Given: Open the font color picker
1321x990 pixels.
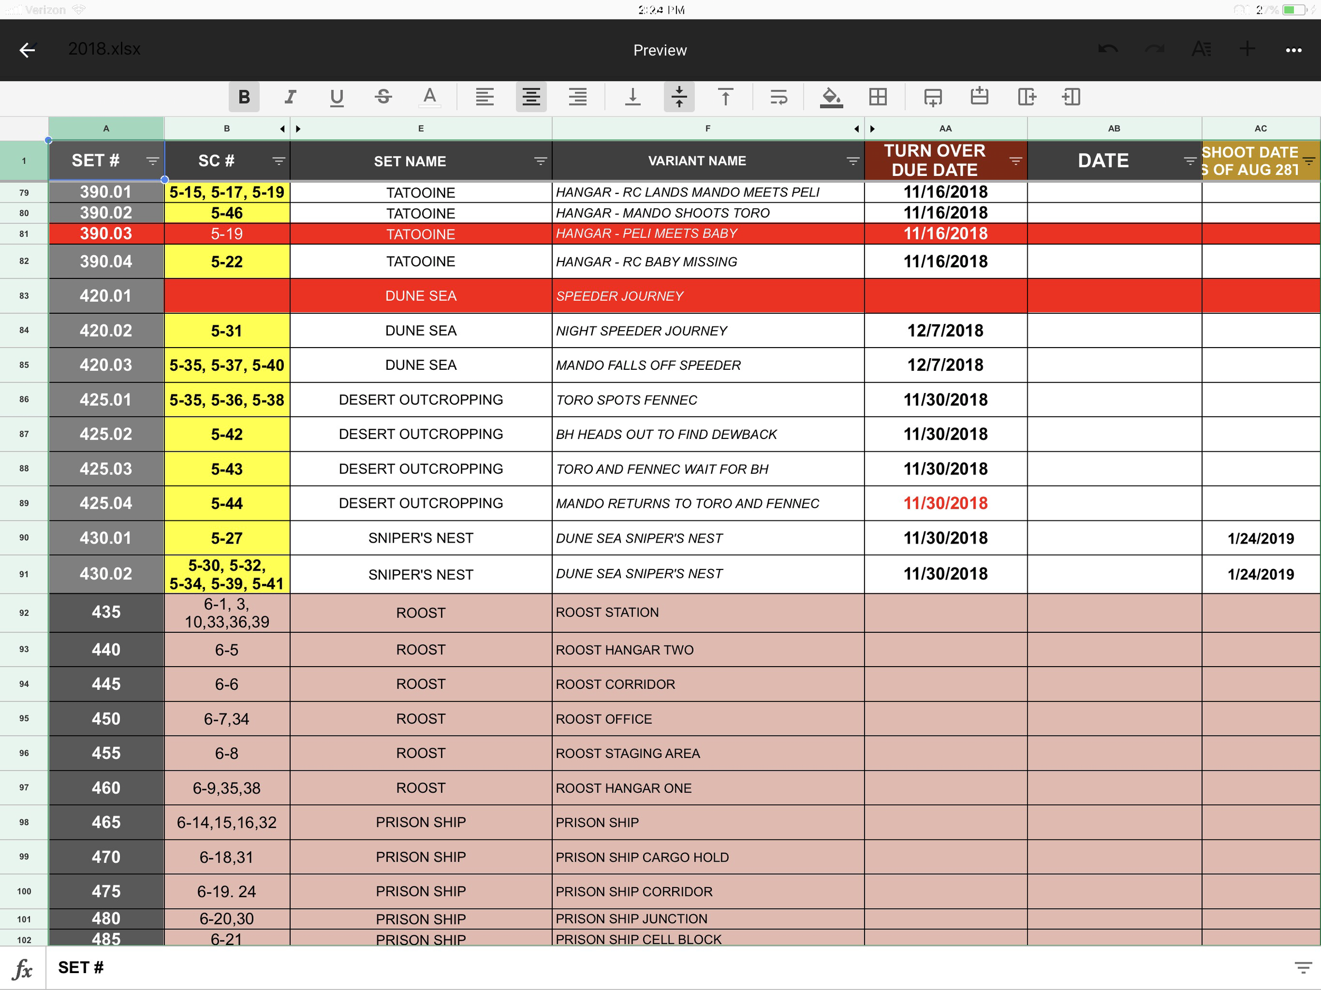Looking at the screenshot, I should [x=430, y=97].
